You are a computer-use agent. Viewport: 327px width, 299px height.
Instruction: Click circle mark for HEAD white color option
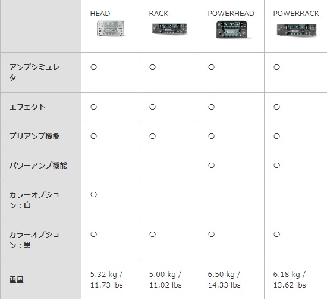pyautogui.click(x=93, y=195)
